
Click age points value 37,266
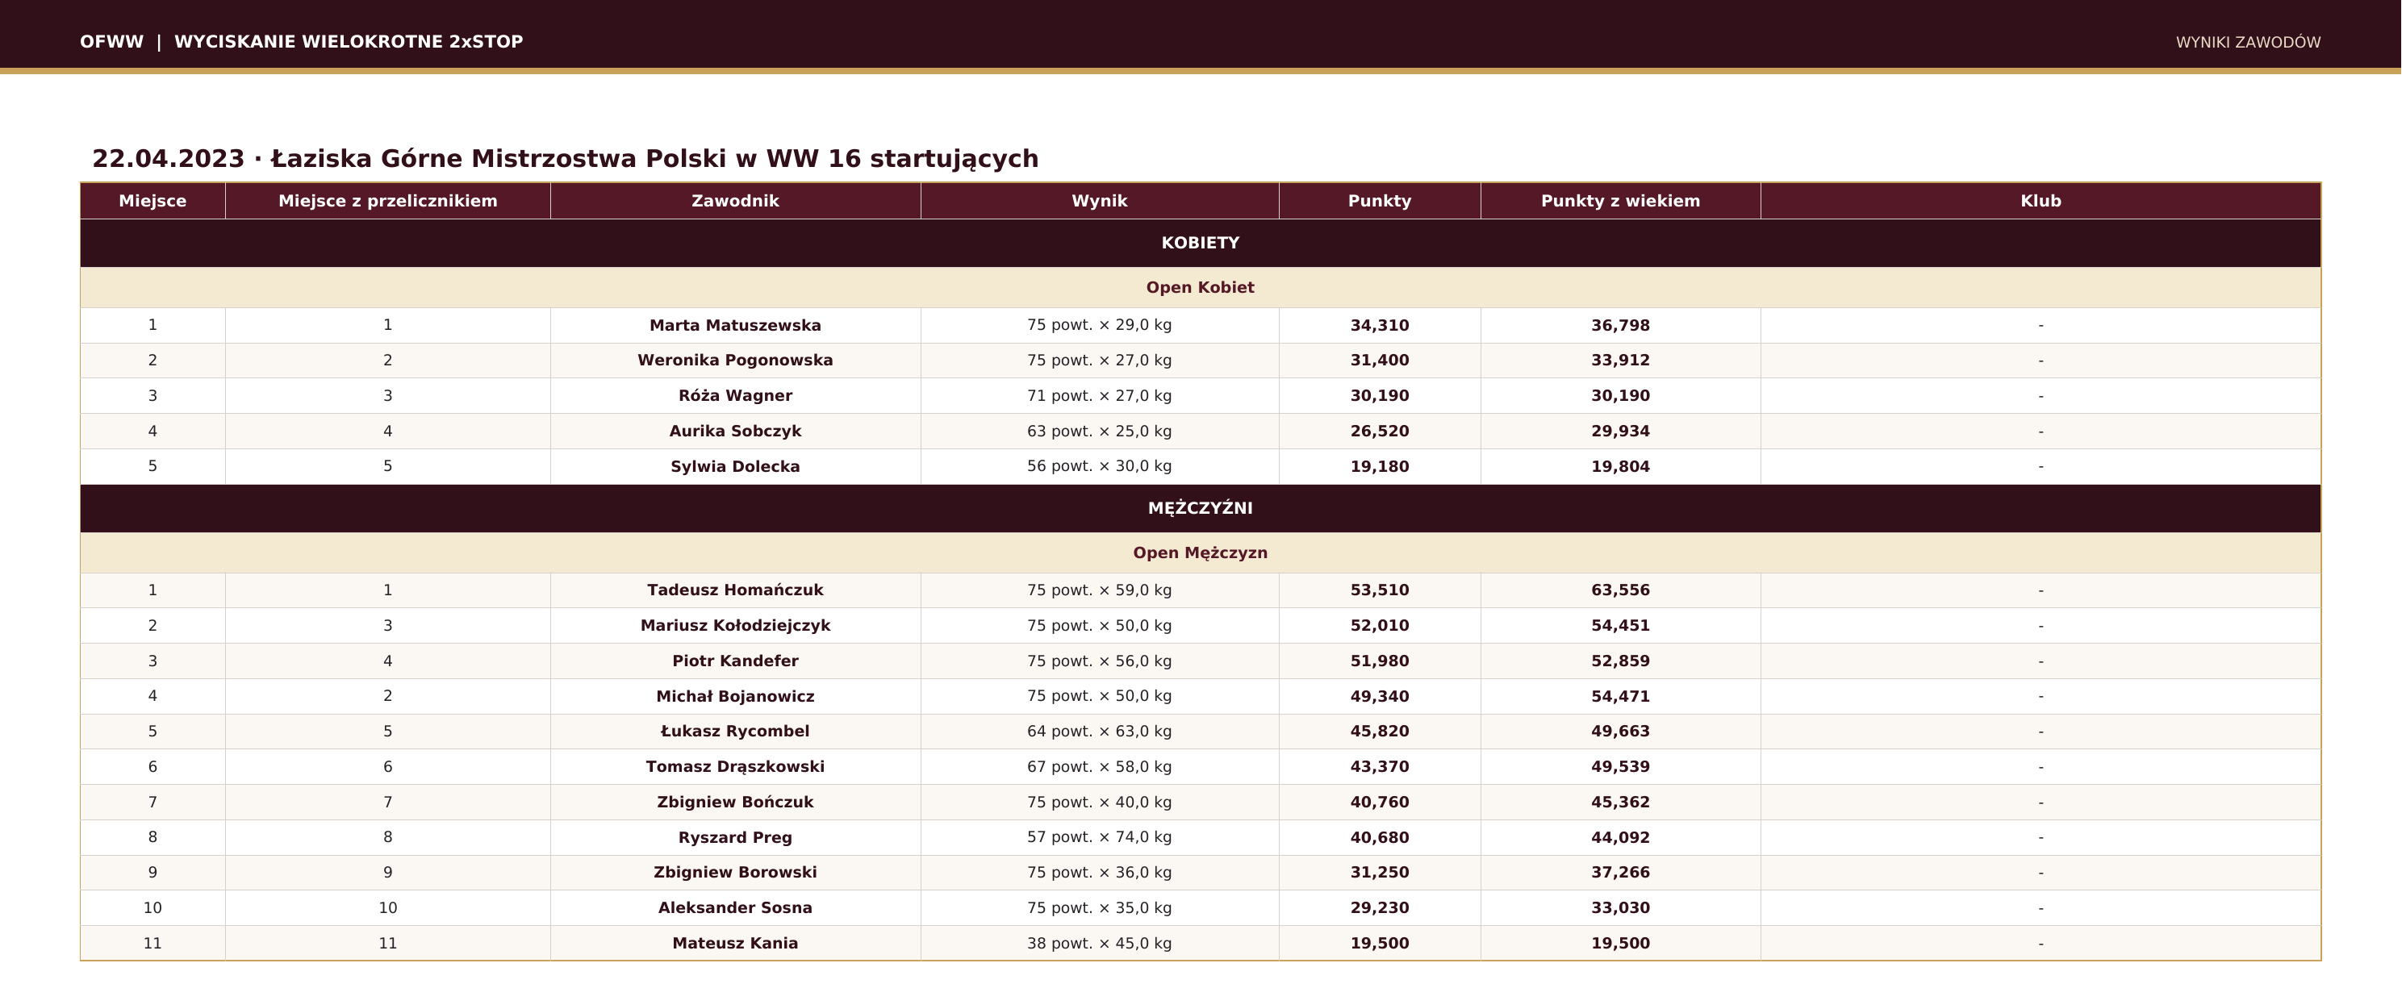pos(1621,872)
